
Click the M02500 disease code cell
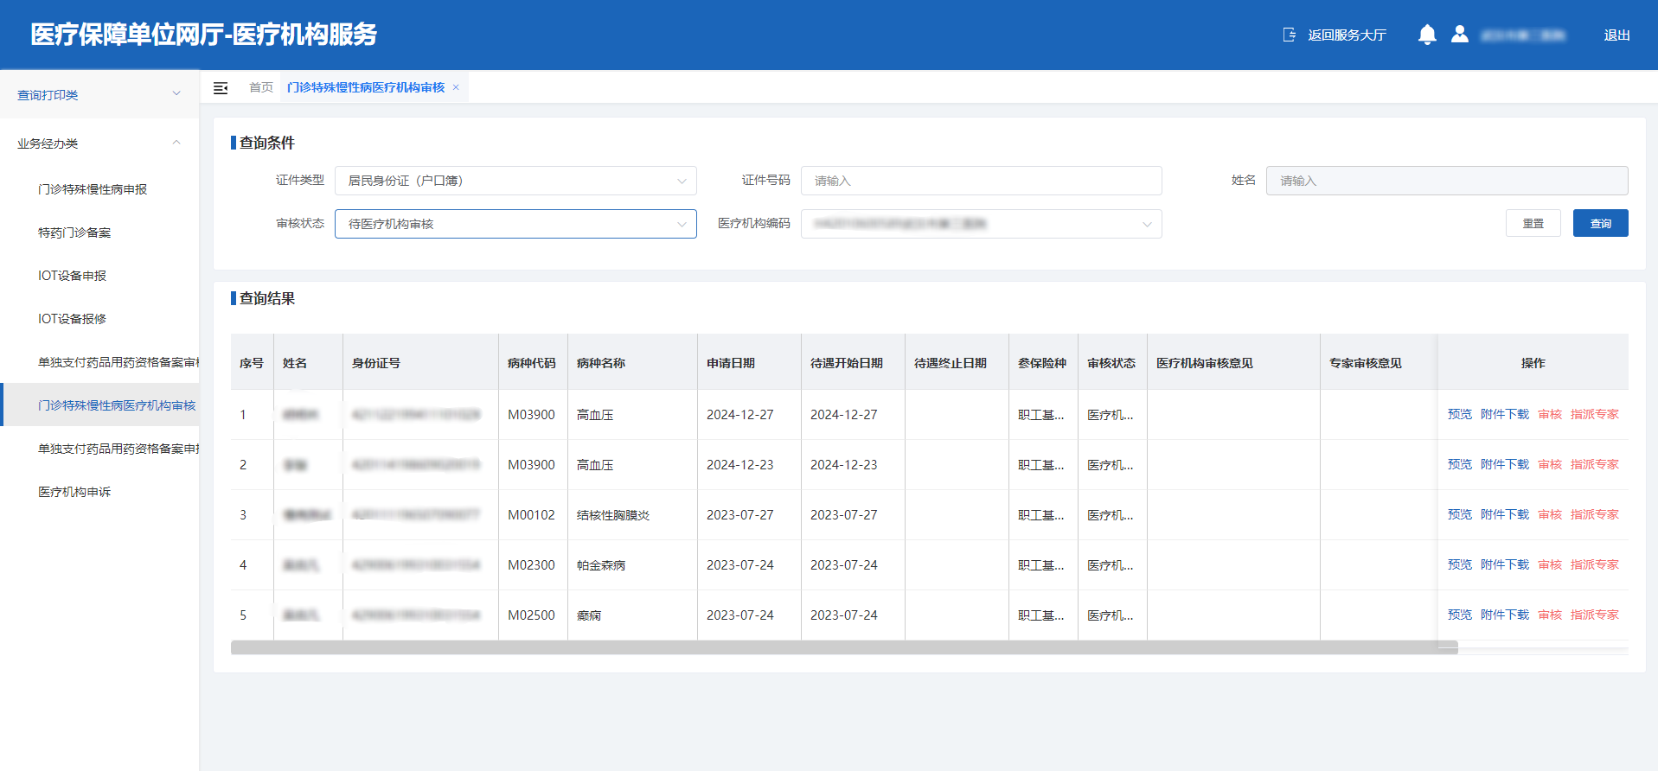(x=531, y=615)
